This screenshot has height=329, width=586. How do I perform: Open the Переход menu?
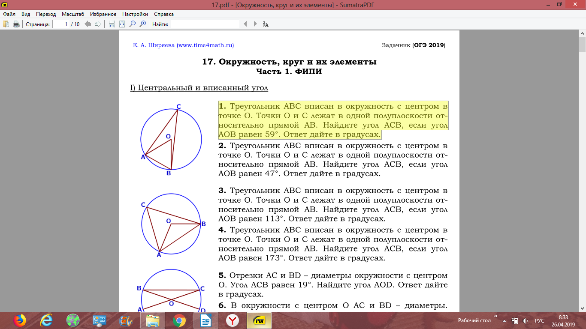pos(46,14)
